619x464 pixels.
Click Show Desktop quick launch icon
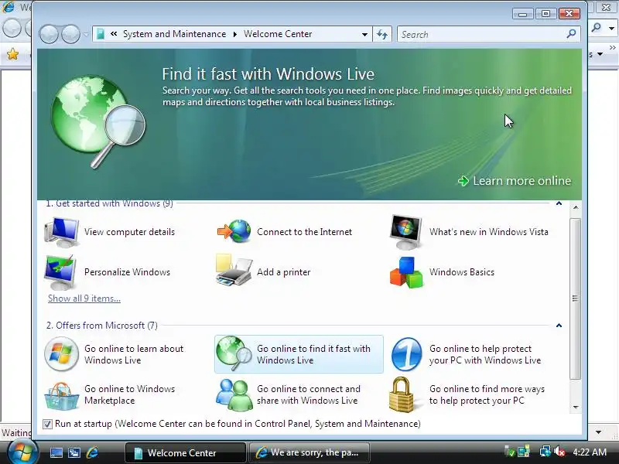click(x=56, y=452)
